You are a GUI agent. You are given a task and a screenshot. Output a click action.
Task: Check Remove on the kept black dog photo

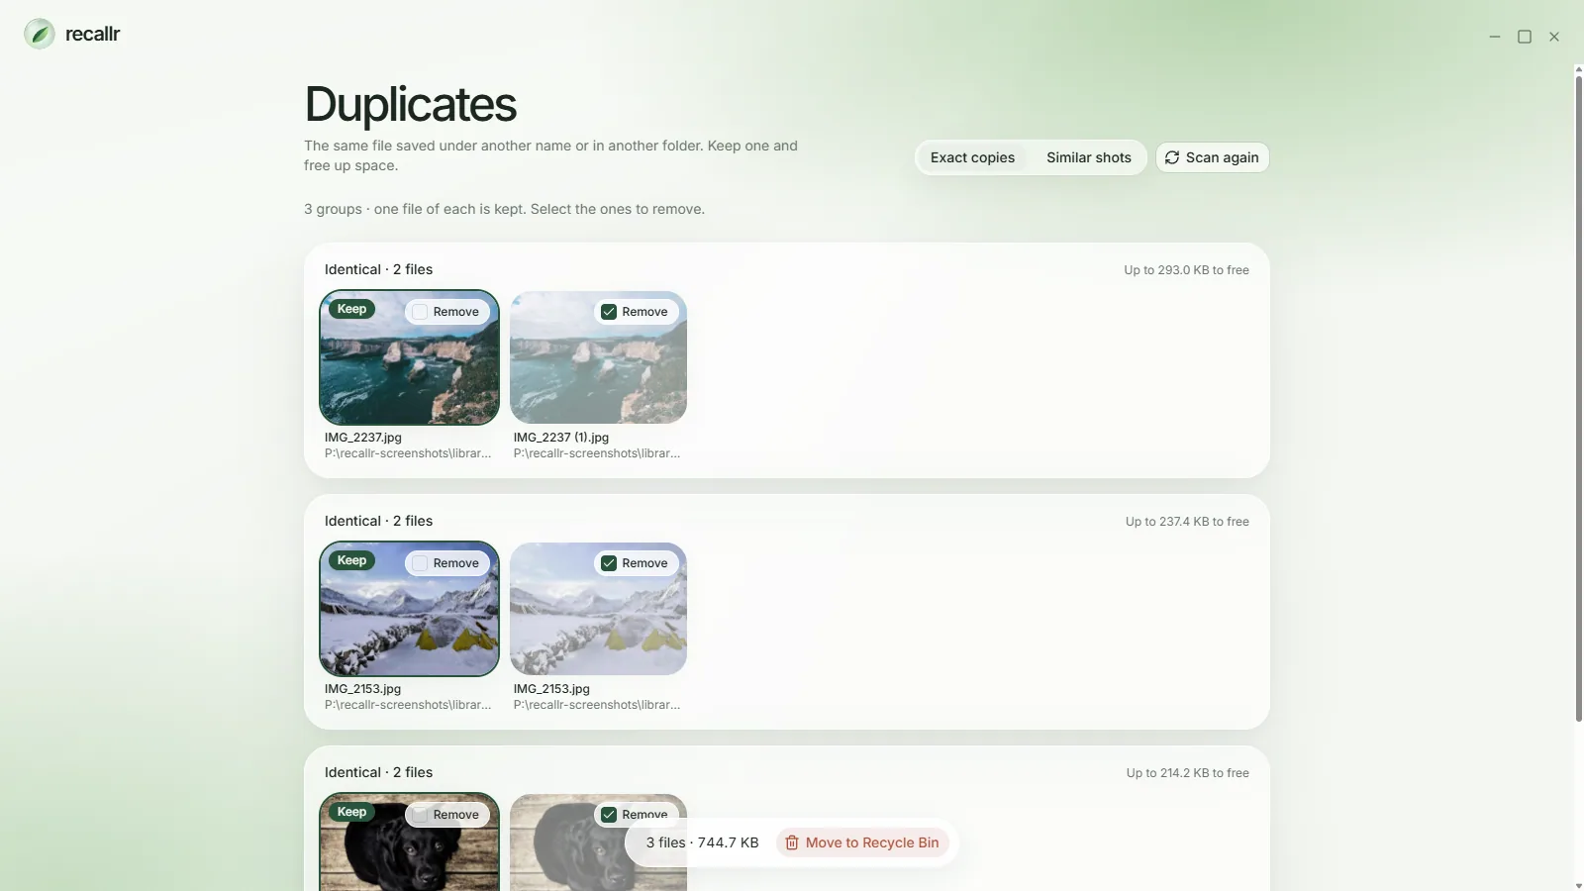coord(420,815)
